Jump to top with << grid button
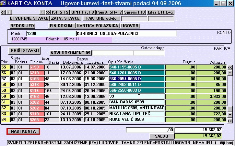 230,68
